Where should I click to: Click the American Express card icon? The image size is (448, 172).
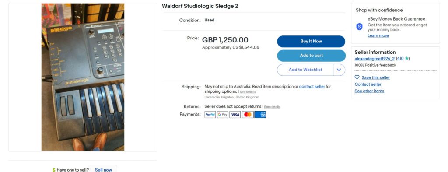(x=260, y=115)
